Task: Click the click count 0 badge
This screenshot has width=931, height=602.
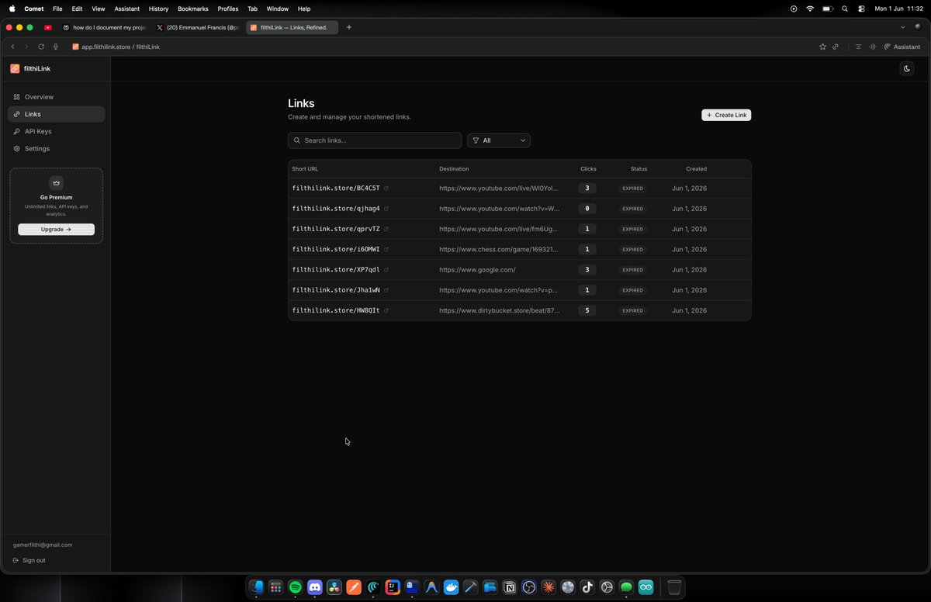Action: [x=587, y=209]
